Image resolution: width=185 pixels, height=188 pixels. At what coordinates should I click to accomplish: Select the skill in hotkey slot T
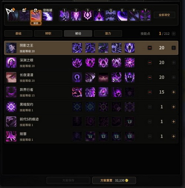145,16
